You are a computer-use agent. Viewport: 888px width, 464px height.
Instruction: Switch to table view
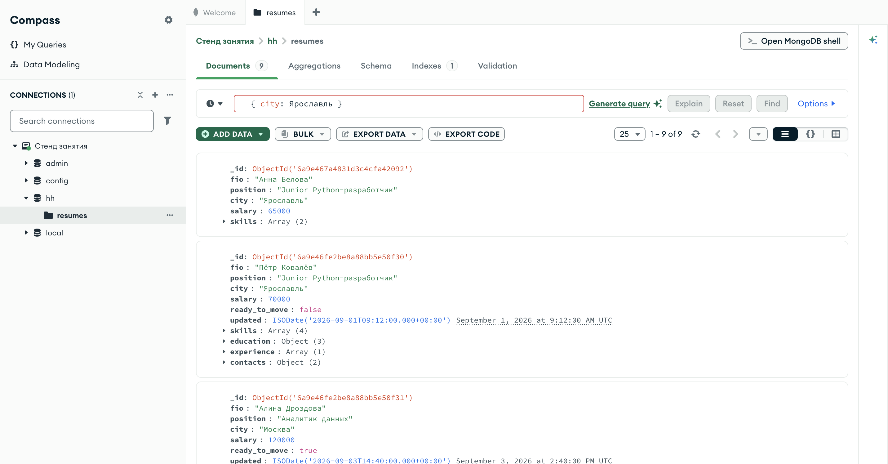click(x=836, y=134)
